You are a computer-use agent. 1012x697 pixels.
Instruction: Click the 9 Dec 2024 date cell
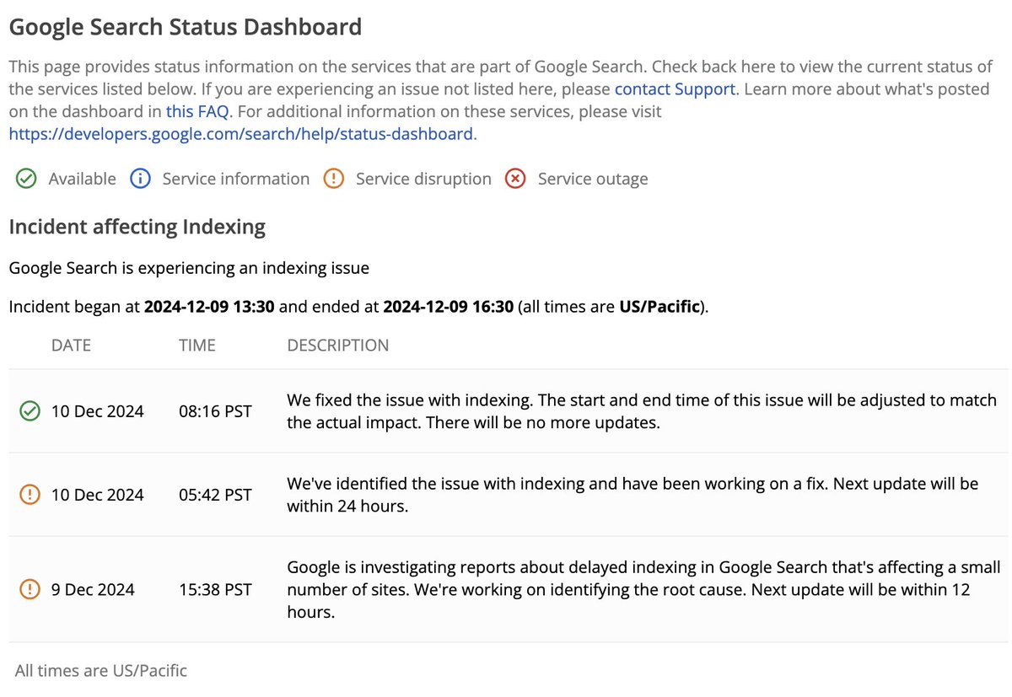pos(93,589)
